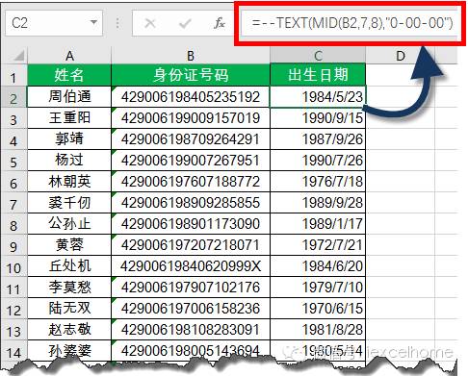Viewport: 468px width, 376px height.
Task: Select ID cell 429006197607188772
Action: (191, 182)
